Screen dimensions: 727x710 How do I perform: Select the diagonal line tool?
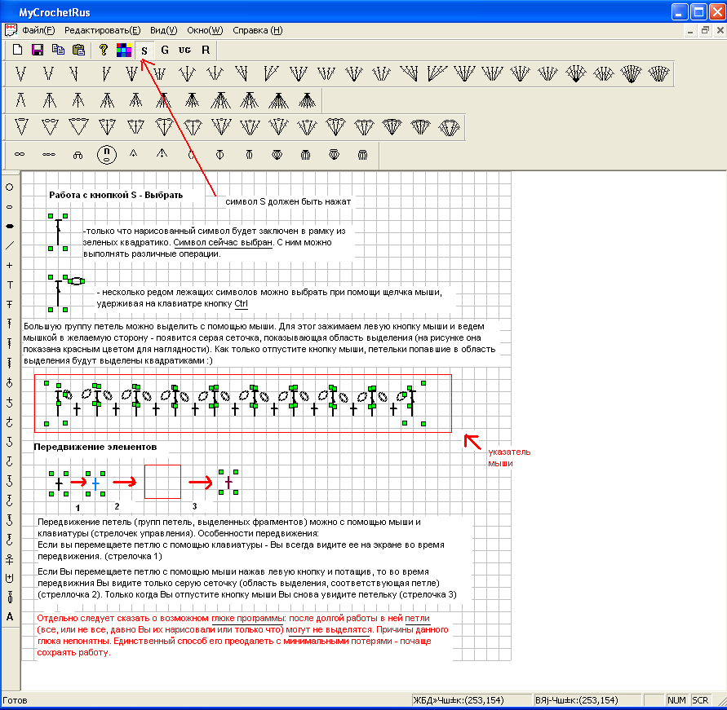point(9,246)
